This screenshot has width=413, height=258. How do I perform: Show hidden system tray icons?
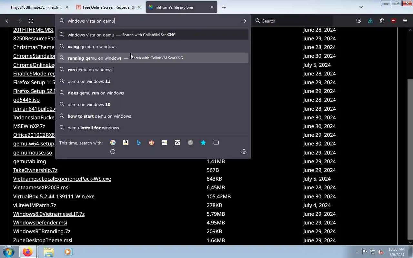[x=357, y=252]
